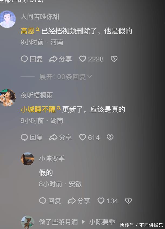The width and height of the screenshot is (165, 229).
Task: Share the 夜听梧桐雨 comment
Action: click(x=60, y=138)
